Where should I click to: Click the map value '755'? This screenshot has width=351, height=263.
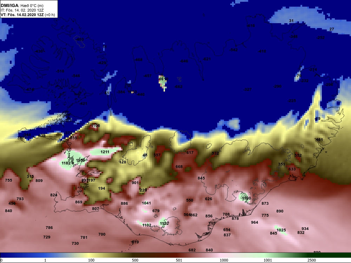coord(8,180)
